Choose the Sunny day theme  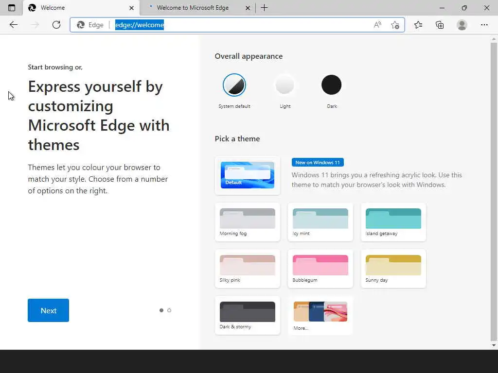[x=393, y=269]
